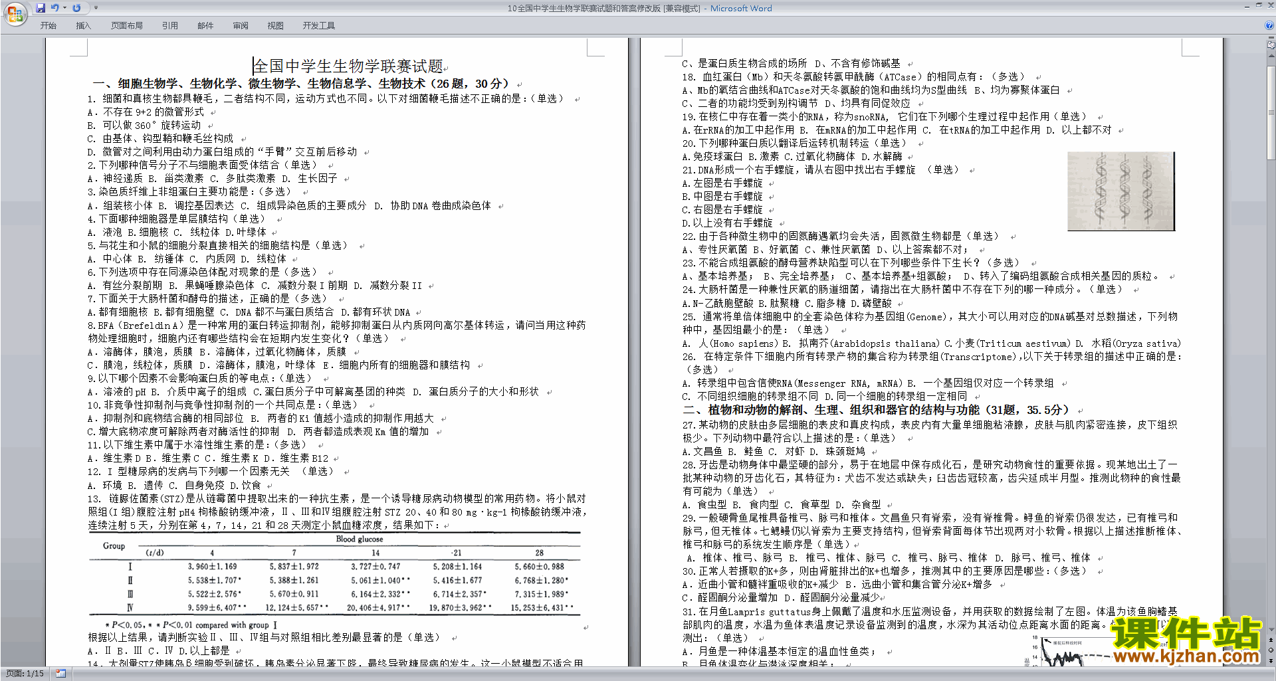The width and height of the screenshot is (1276, 681).
Task: Click answer line A. 不存在 9+2 的微管形式
Action: click(146, 112)
